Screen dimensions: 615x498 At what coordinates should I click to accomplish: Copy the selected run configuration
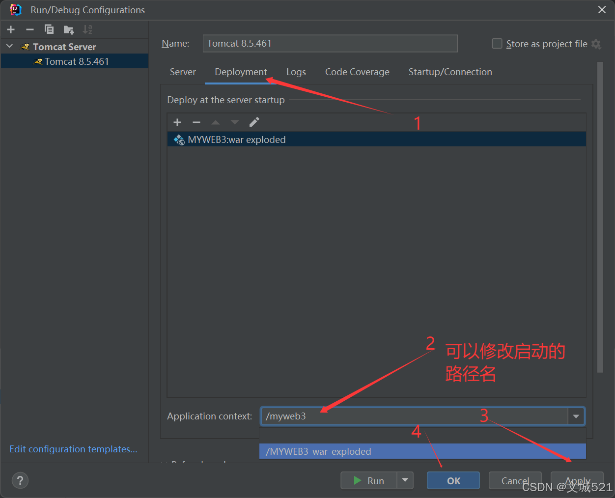49,29
